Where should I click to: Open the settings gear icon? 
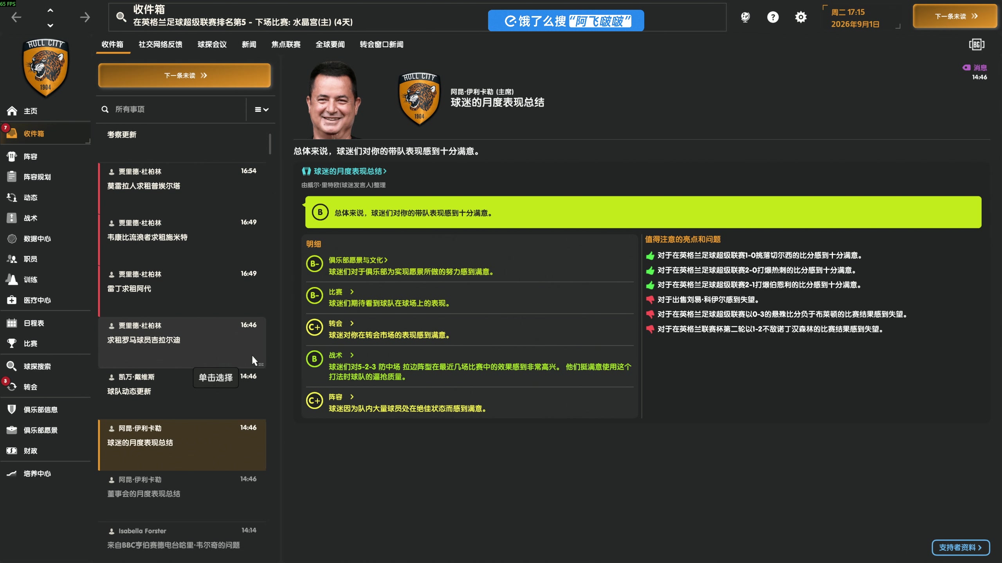pos(801,17)
